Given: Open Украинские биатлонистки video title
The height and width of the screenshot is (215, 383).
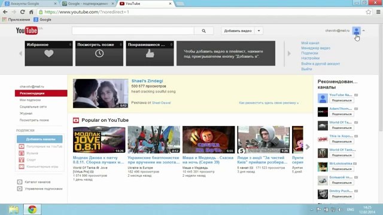Looking at the screenshot, I should pyautogui.click(x=153, y=160).
